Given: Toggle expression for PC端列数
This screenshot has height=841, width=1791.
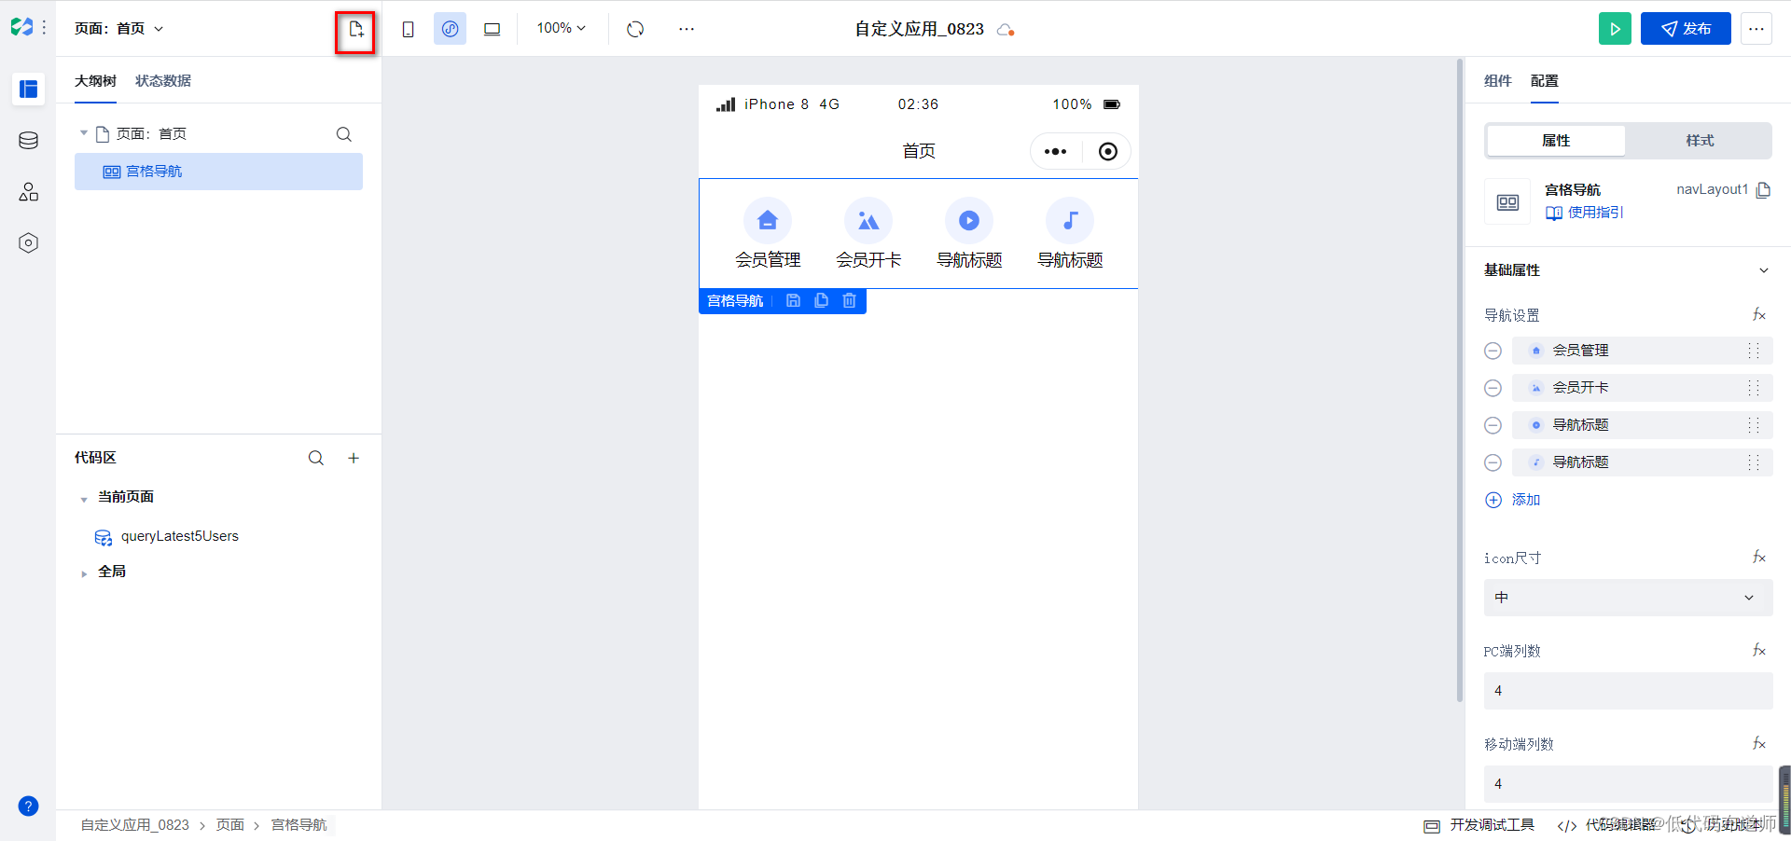Looking at the screenshot, I should pyautogui.click(x=1759, y=651).
